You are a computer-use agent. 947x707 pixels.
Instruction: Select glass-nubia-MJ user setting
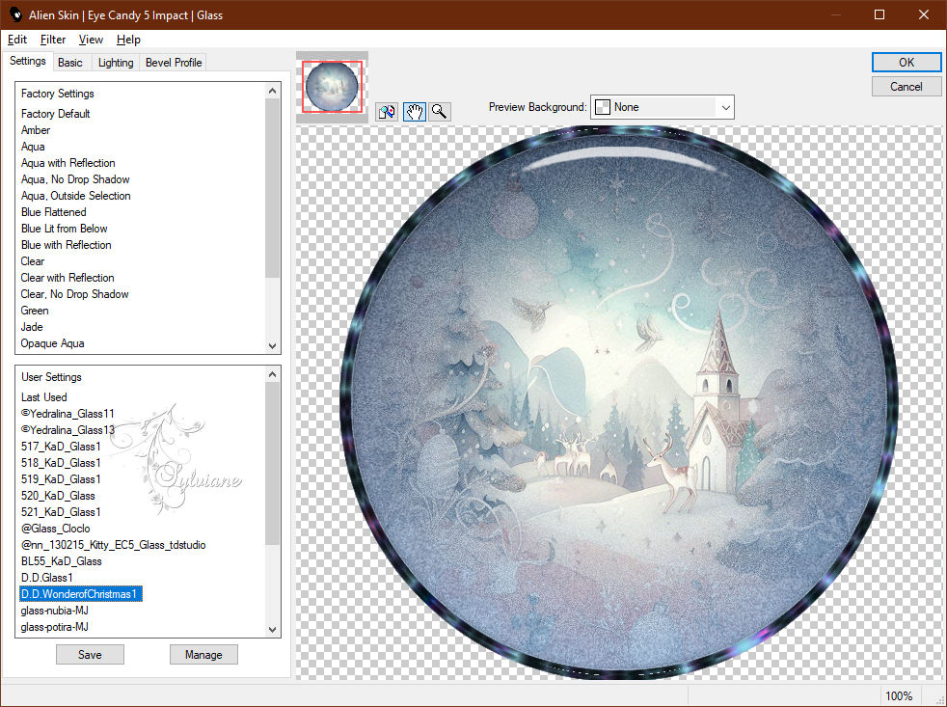coord(54,611)
